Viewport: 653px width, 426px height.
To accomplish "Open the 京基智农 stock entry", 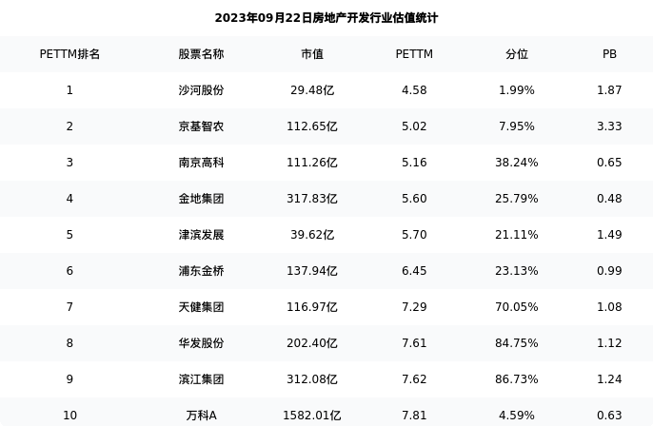I will (201, 126).
